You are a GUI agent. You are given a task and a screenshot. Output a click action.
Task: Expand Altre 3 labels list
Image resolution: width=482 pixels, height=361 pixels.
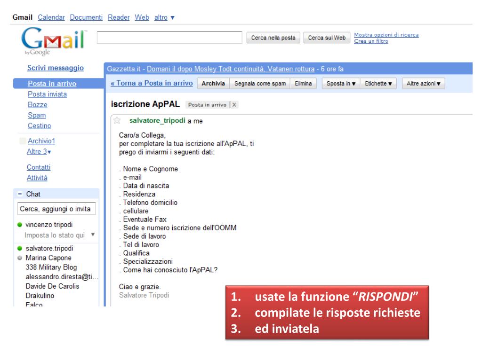[39, 152]
